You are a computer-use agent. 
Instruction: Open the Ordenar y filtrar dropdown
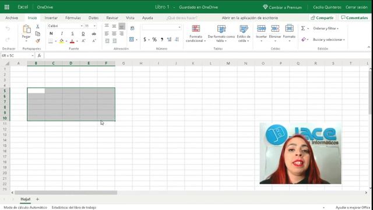coord(326,29)
